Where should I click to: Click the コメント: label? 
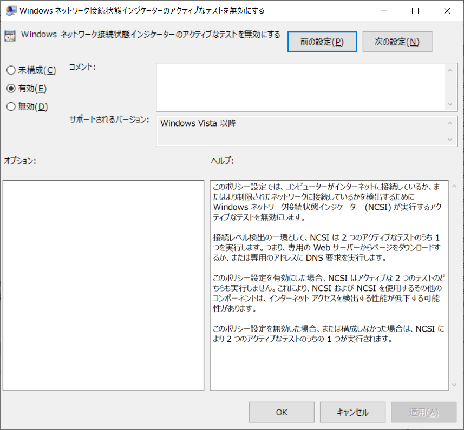[82, 67]
